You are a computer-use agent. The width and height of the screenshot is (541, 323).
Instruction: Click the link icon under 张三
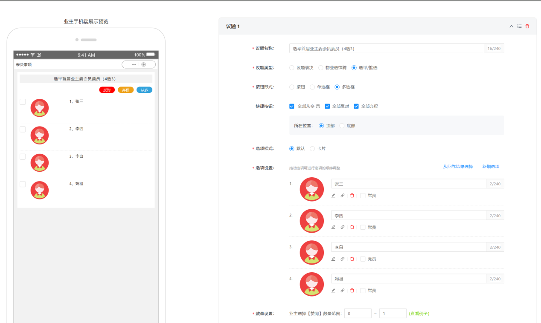[343, 196]
